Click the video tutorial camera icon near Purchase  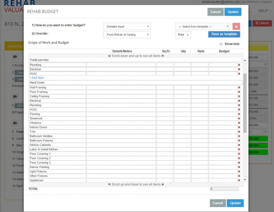(x=15, y=57)
